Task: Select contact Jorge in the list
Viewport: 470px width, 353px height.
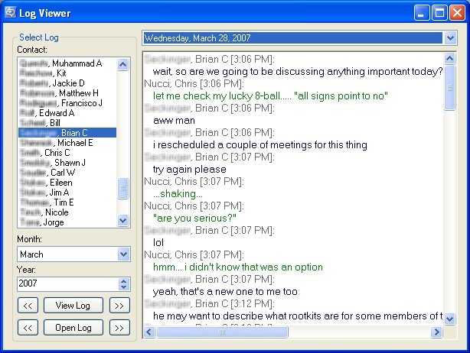Action: (x=67, y=222)
